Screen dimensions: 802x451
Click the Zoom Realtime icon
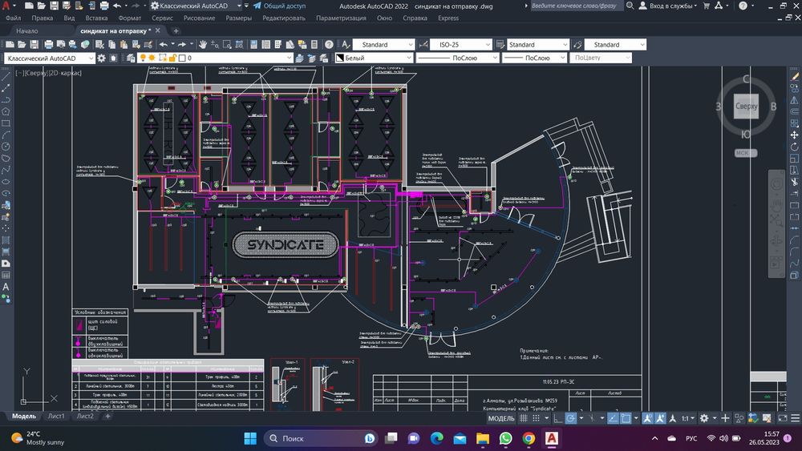[215, 44]
